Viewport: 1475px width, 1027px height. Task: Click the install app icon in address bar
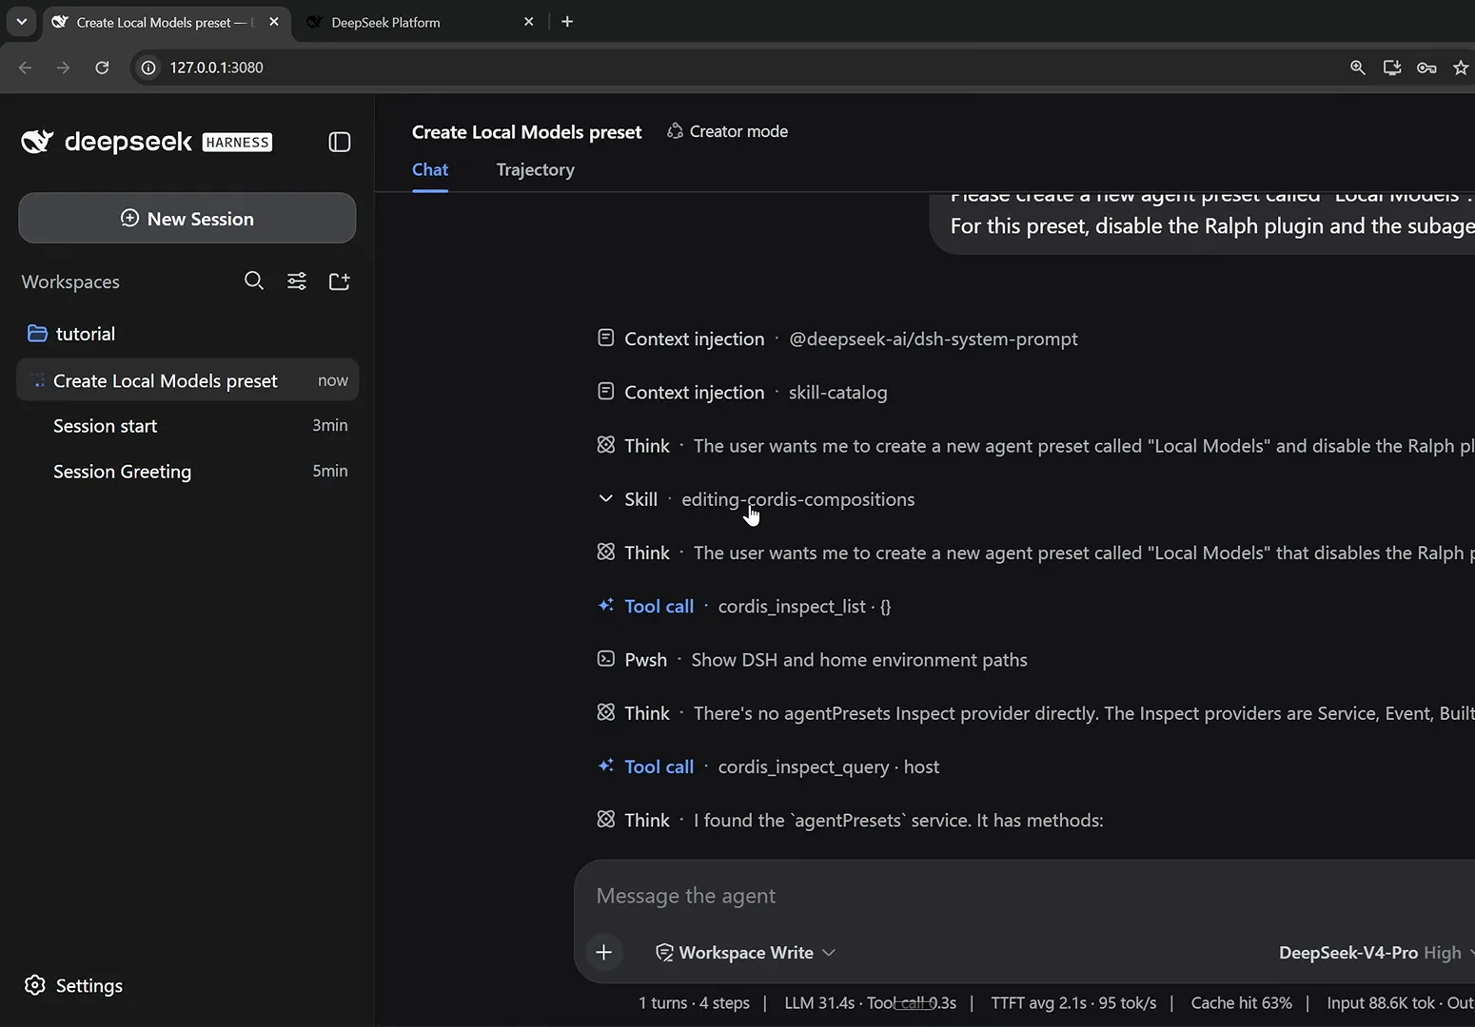[1392, 68]
